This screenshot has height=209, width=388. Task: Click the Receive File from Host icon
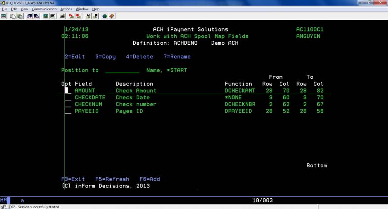(x=36, y=16)
